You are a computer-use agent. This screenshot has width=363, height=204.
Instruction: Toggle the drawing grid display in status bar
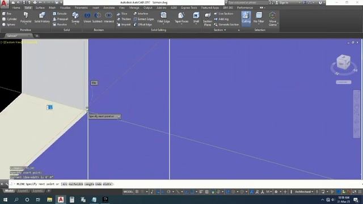pyautogui.click(x=137, y=192)
